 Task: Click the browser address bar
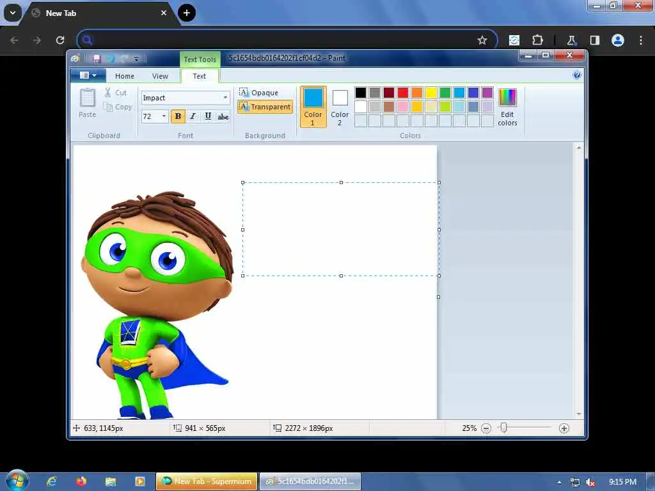[x=287, y=40]
